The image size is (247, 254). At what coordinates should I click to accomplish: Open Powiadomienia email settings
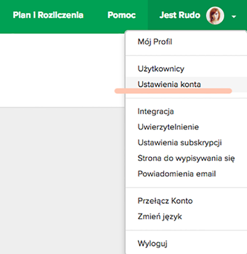177,174
